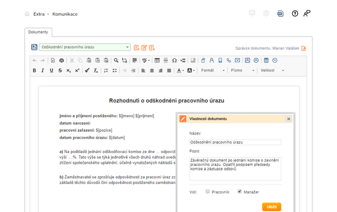
Task: Open the background color dropdown
Action: 191,70
